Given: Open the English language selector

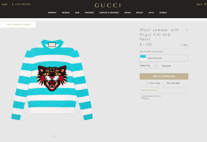Looking at the screenshot, I should [4, 4].
